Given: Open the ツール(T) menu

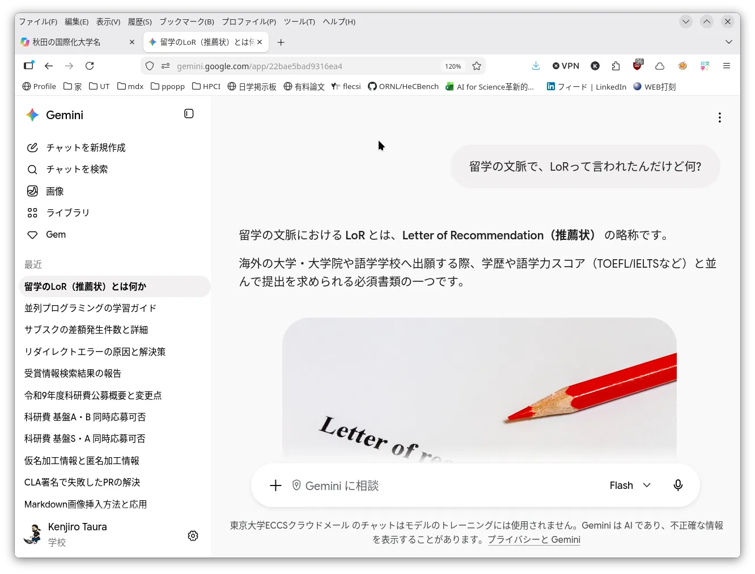Looking at the screenshot, I should tap(299, 22).
